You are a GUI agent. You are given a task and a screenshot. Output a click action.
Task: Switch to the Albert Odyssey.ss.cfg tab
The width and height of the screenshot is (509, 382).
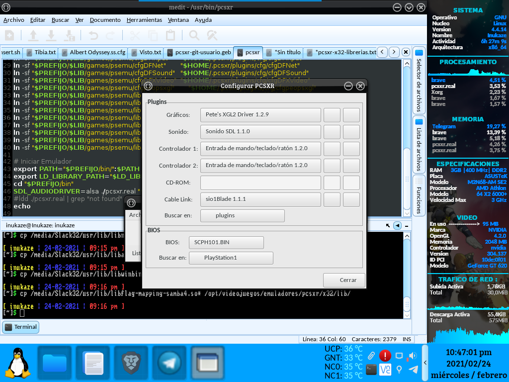[x=93, y=52]
